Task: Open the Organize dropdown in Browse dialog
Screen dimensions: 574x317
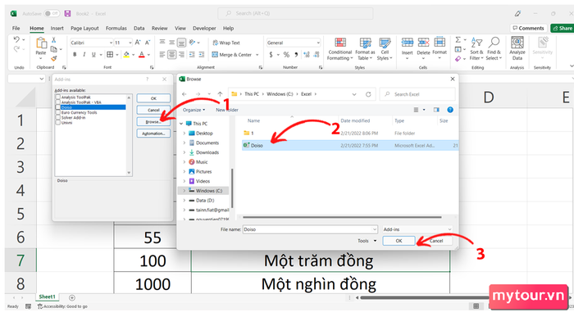Action: coord(194,110)
